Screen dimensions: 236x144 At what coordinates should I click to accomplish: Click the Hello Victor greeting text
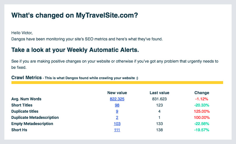pyautogui.click(x=22, y=33)
